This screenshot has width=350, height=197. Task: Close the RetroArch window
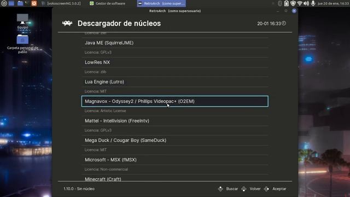click(294, 11)
